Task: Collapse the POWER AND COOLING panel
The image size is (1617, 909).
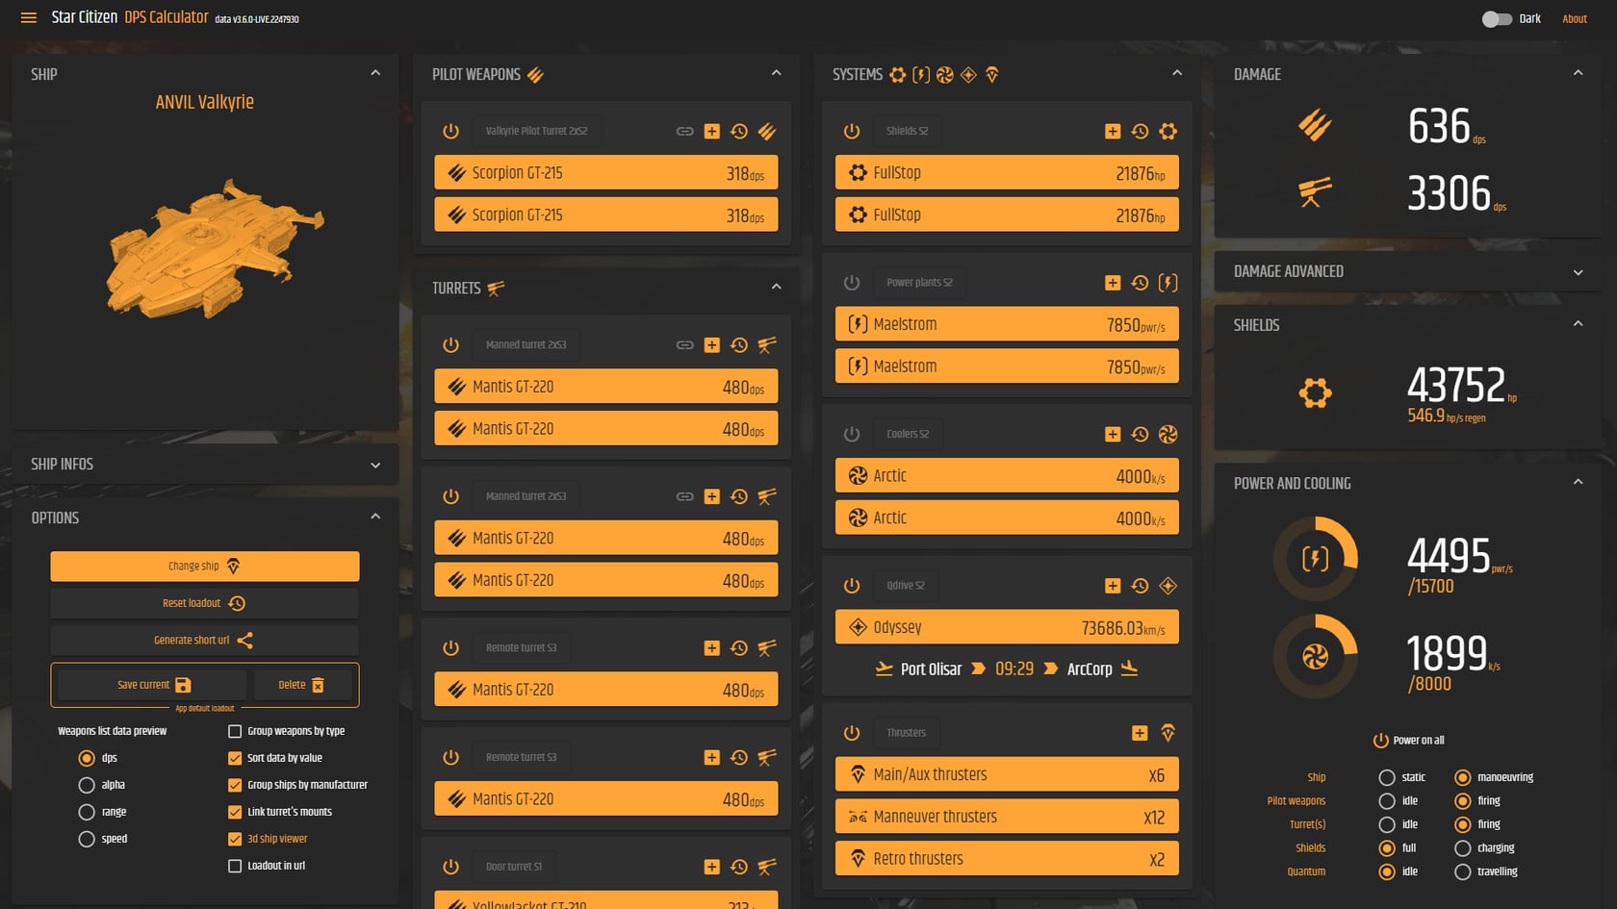Action: pos(1578,482)
